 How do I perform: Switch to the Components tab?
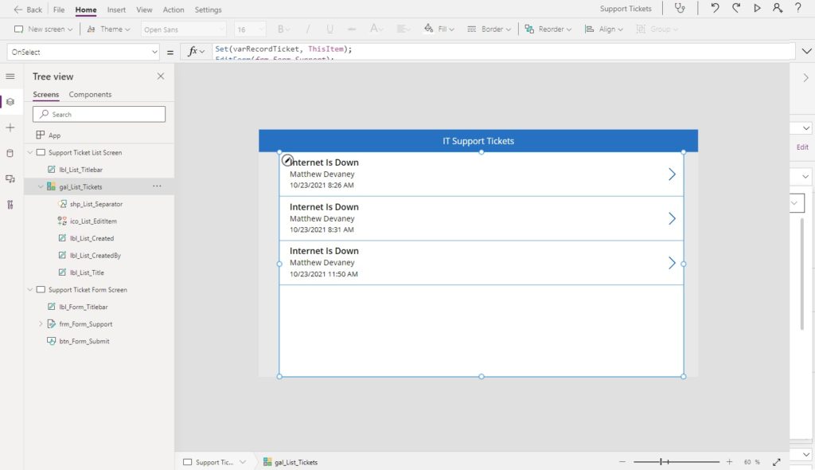point(90,94)
